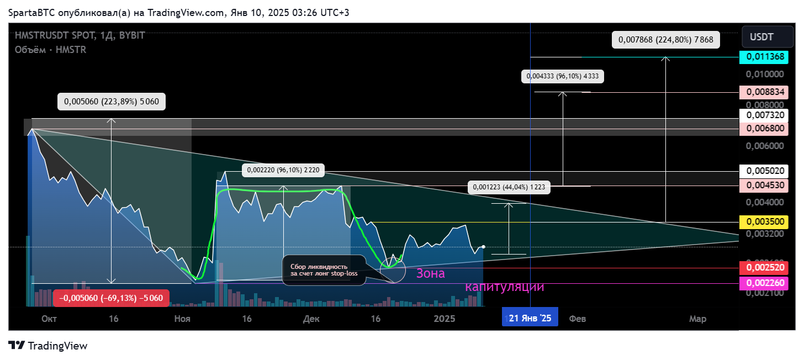Click the 0,005060 (223,89%) measurement label
This screenshot has height=360, width=804.
tap(112, 102)
